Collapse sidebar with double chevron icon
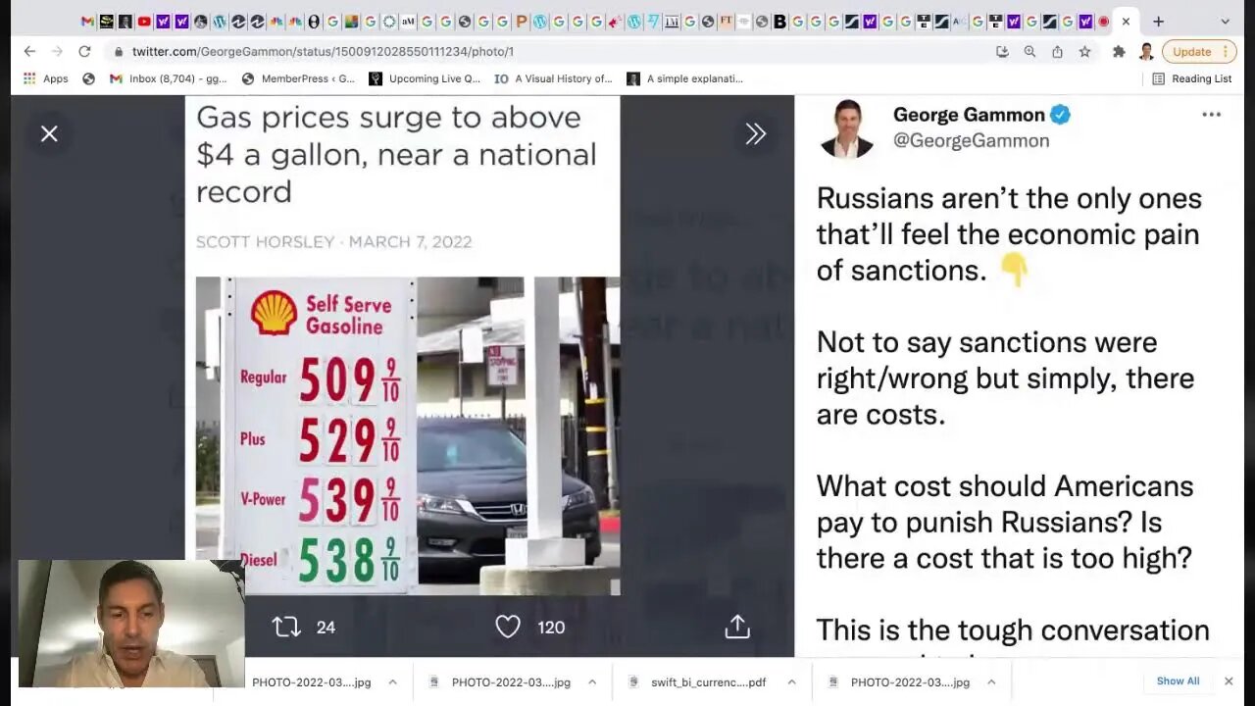This screenshot has height=706, width=1255. [x=755, y=134]
